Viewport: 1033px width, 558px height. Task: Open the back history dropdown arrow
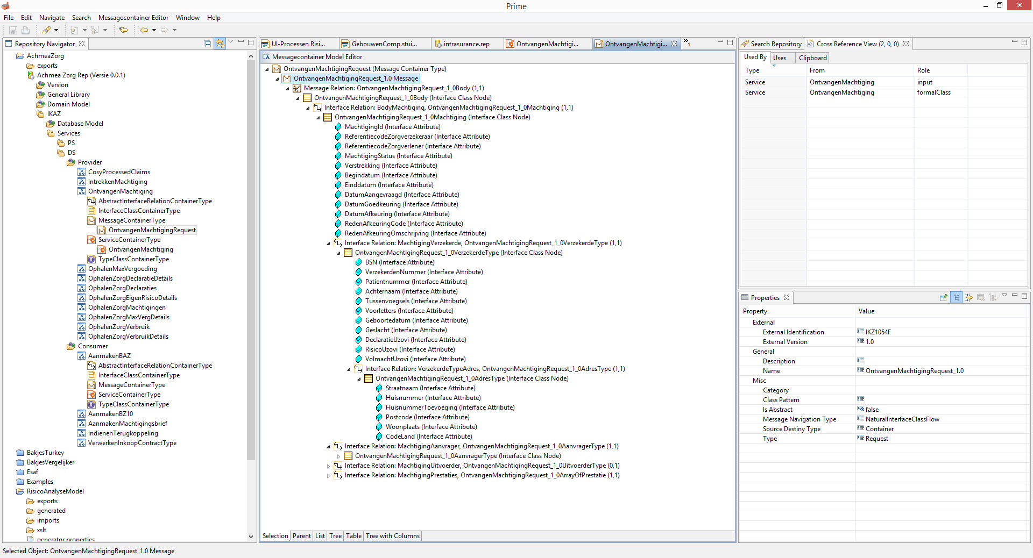click(x=154, y=30)
